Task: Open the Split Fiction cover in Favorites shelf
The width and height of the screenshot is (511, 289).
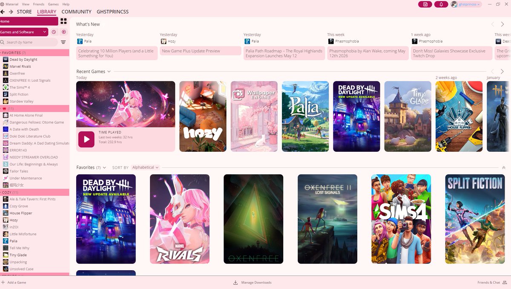Action: [475, 219]
